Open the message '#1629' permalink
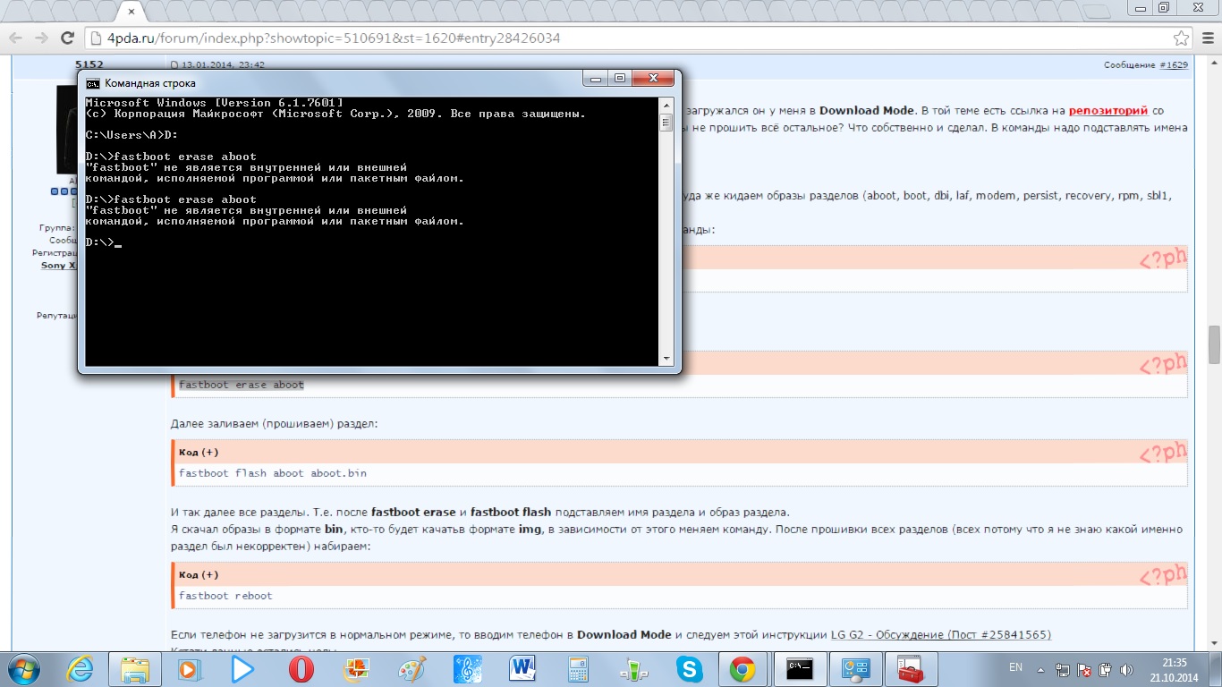Image resolution: width=1222 pixels, height=687 pixels. (x=1174, y=65)
